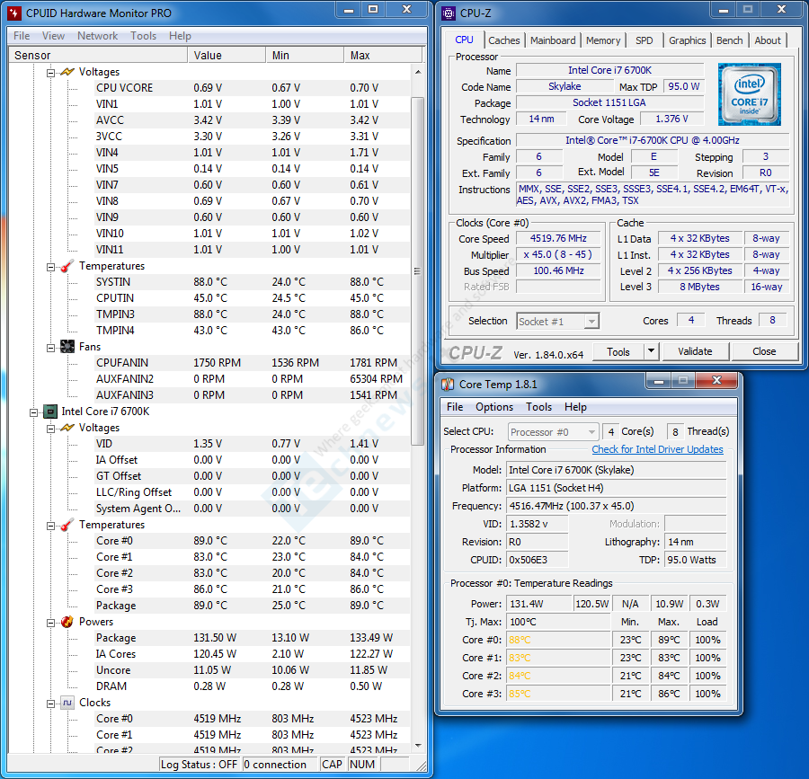This screenshot has width=809, height=779.
Task: Collapse the Voltages node above VID
Action: point(50,429)
